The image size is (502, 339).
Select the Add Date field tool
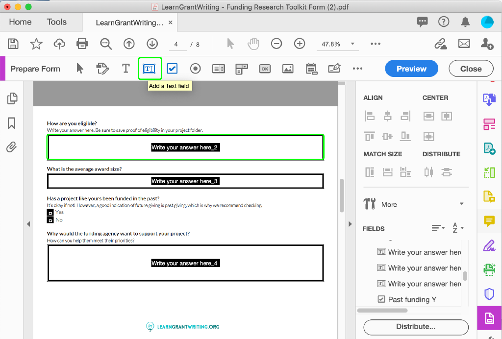311,69
